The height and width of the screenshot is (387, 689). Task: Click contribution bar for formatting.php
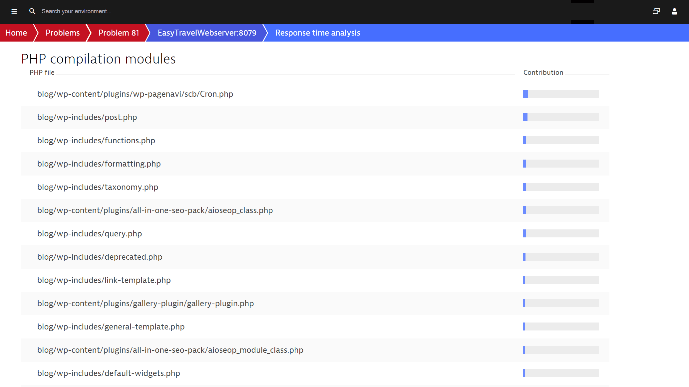click(561, 164)
